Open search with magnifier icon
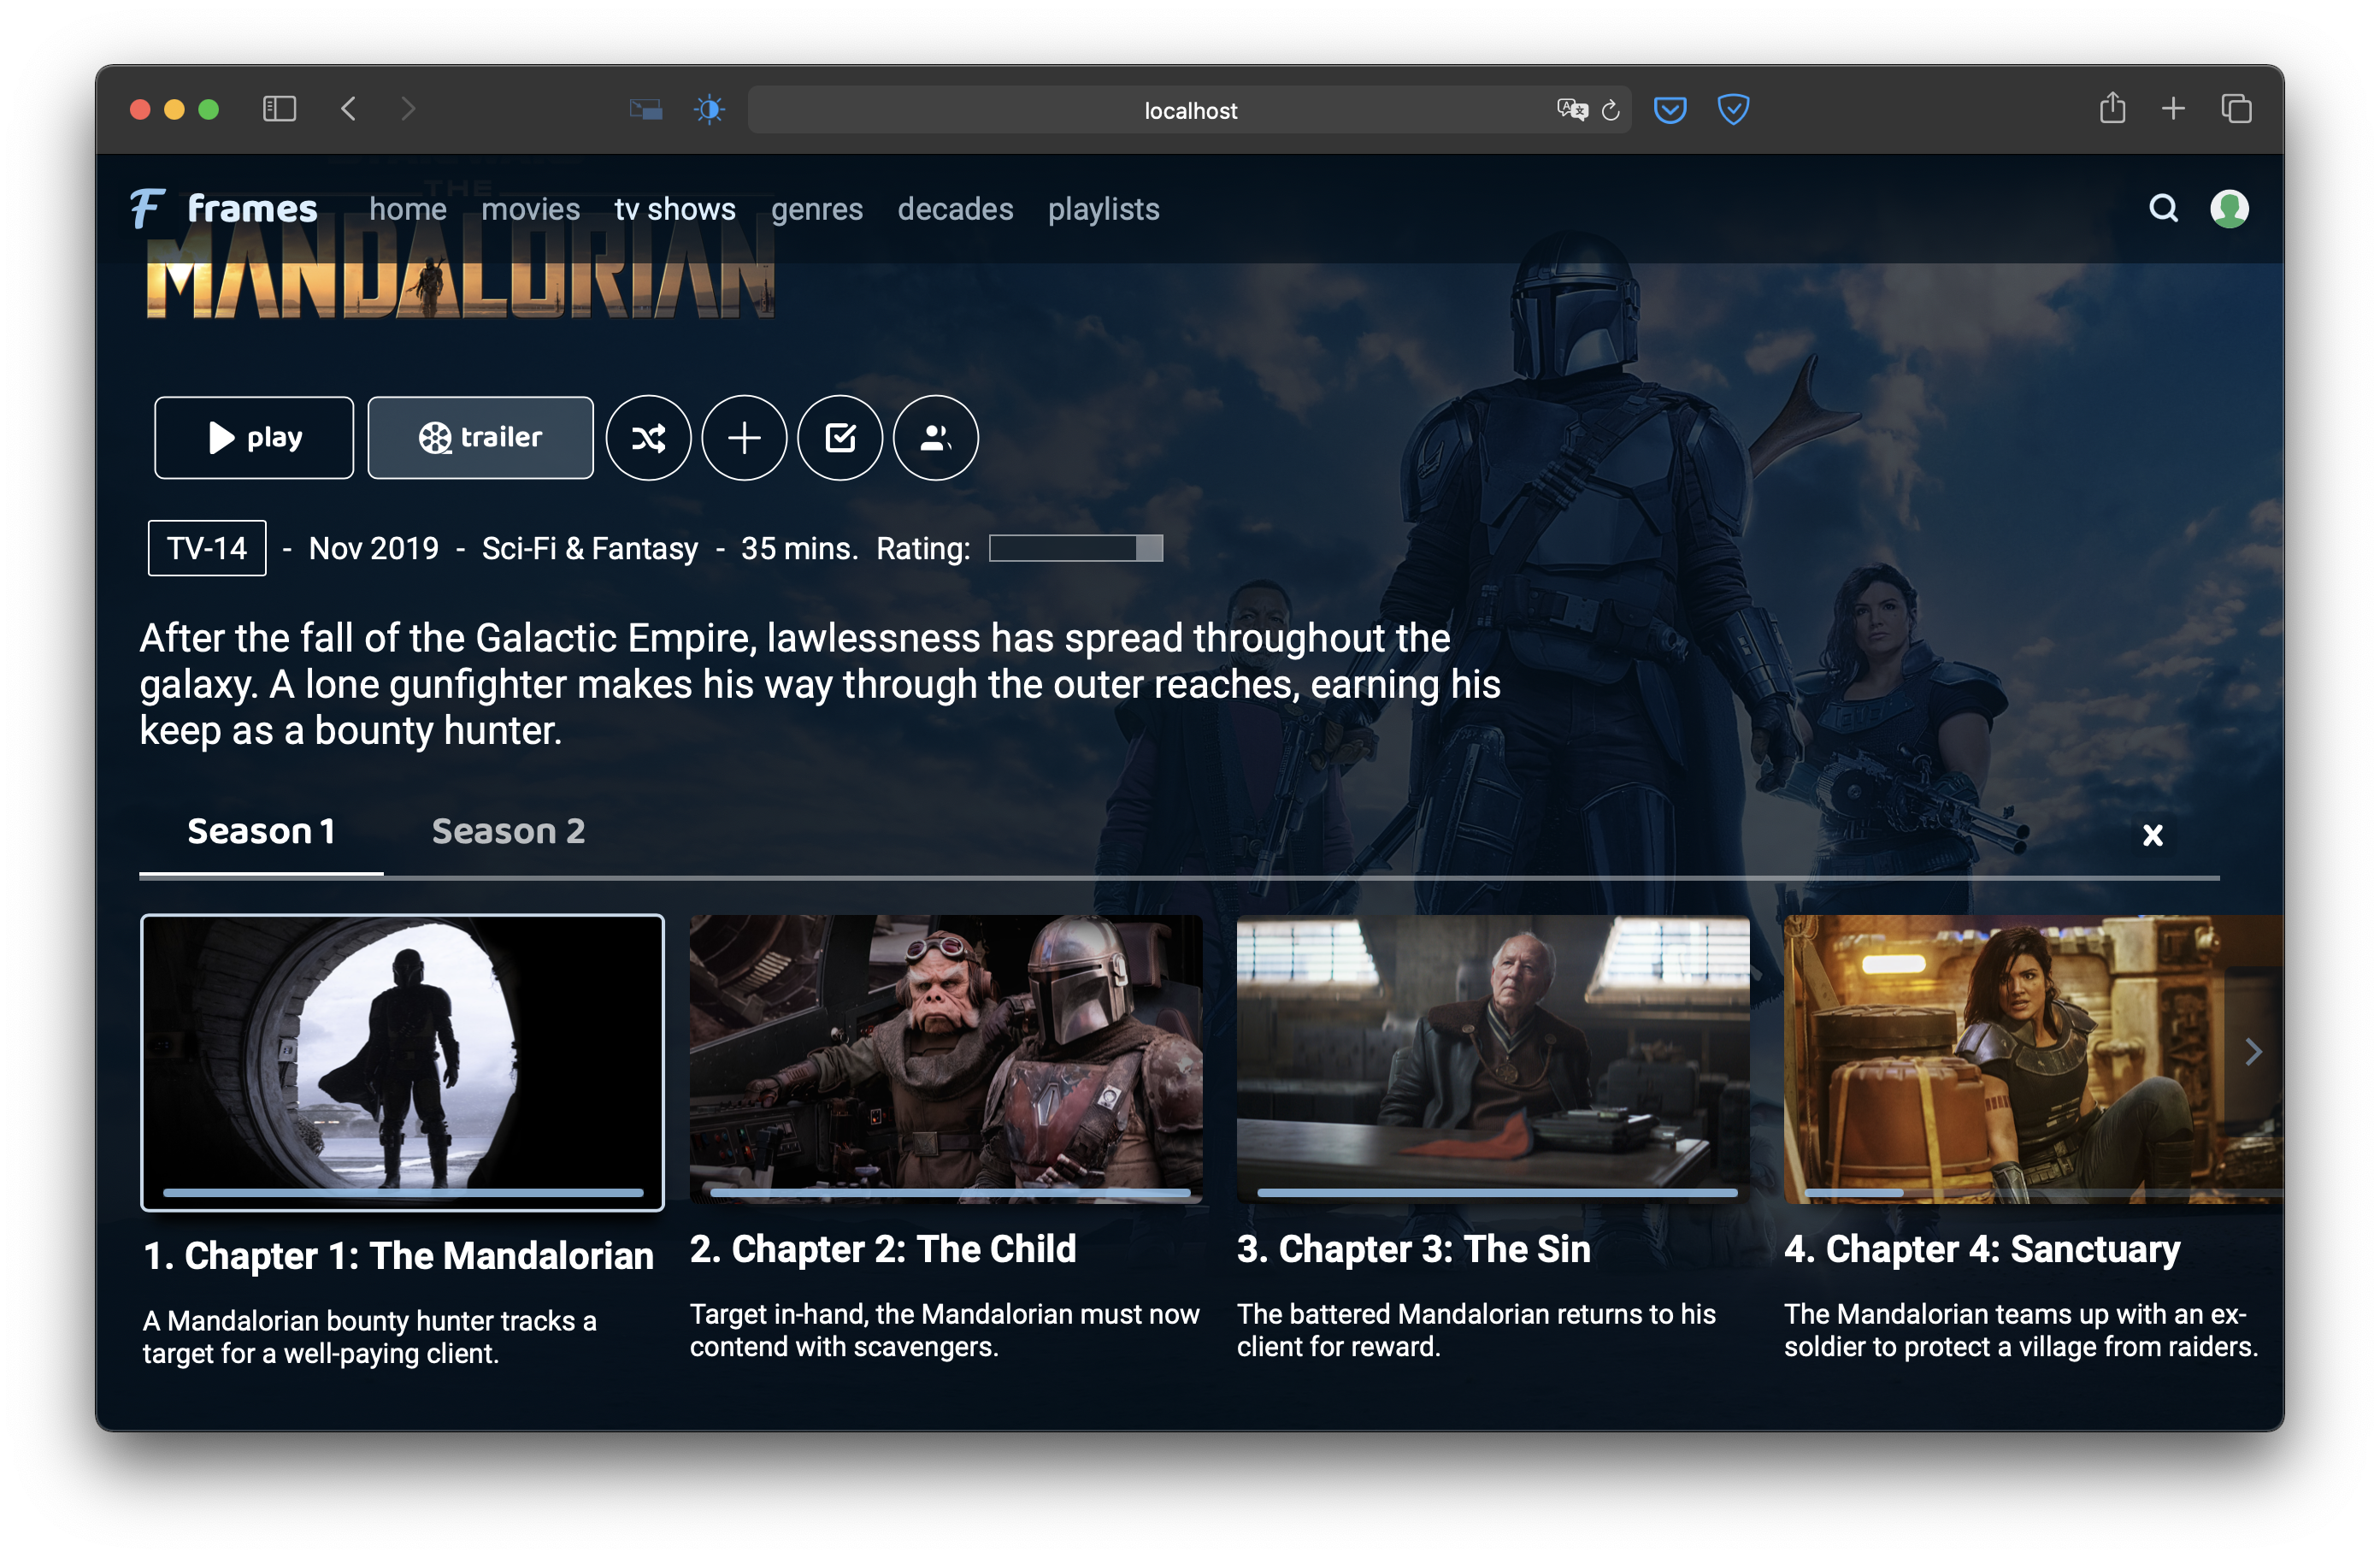This screenshot has width=2380, height=1558. (x=2163, y=208)
